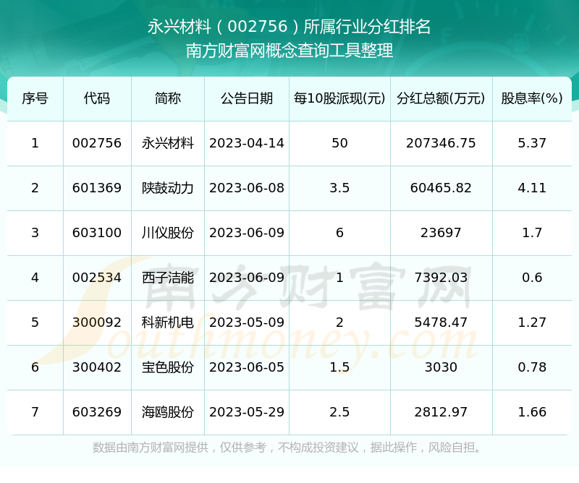Image resolution: width=579 pixels, height=483 pixels.
Task: Select stock code 300092
Action: pyautogui.click(x=97, y=322)
